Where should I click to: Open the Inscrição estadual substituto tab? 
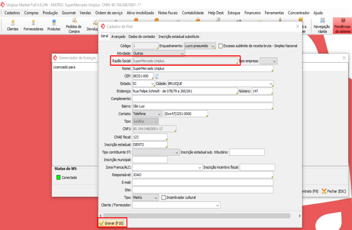coord(179,37)
